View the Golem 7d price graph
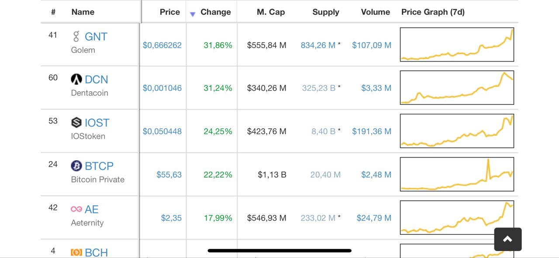The image size is (559, 258). 457,45
